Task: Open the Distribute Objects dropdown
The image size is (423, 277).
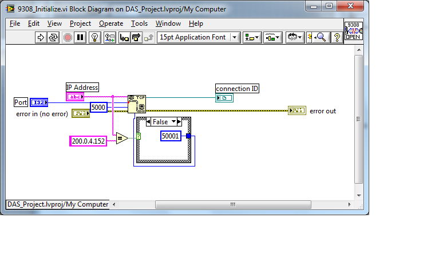Action: pos(273,37)
